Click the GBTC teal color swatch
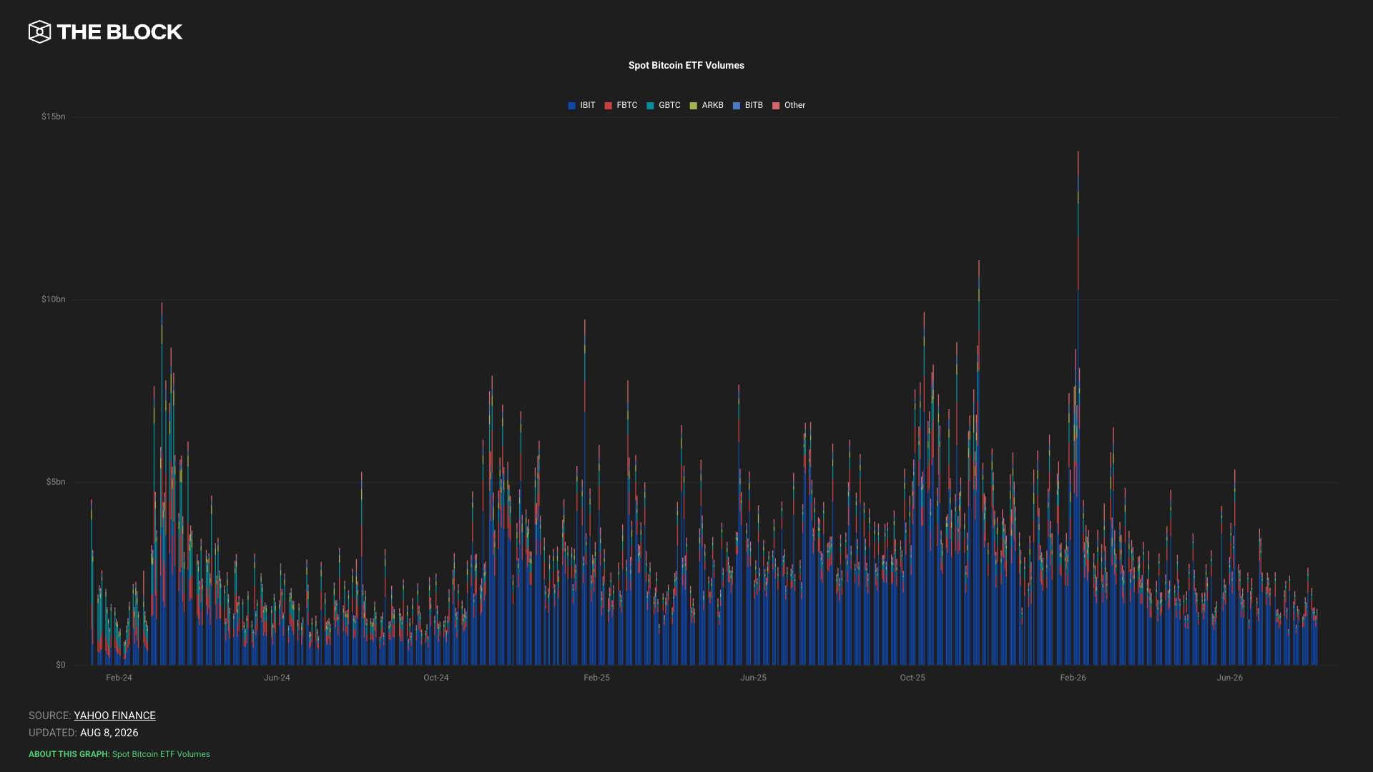 click(651, 106)
